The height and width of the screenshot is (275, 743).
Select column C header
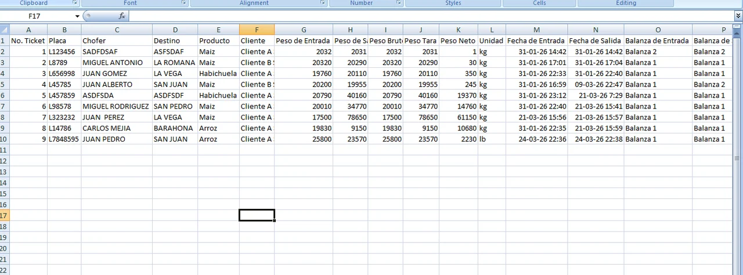[x=117, y=30]
